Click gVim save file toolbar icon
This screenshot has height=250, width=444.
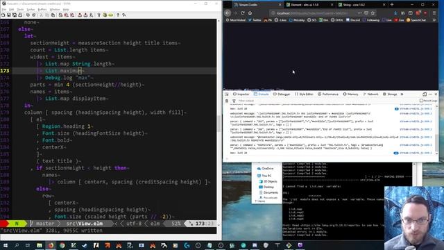click(x=8, y=15)
